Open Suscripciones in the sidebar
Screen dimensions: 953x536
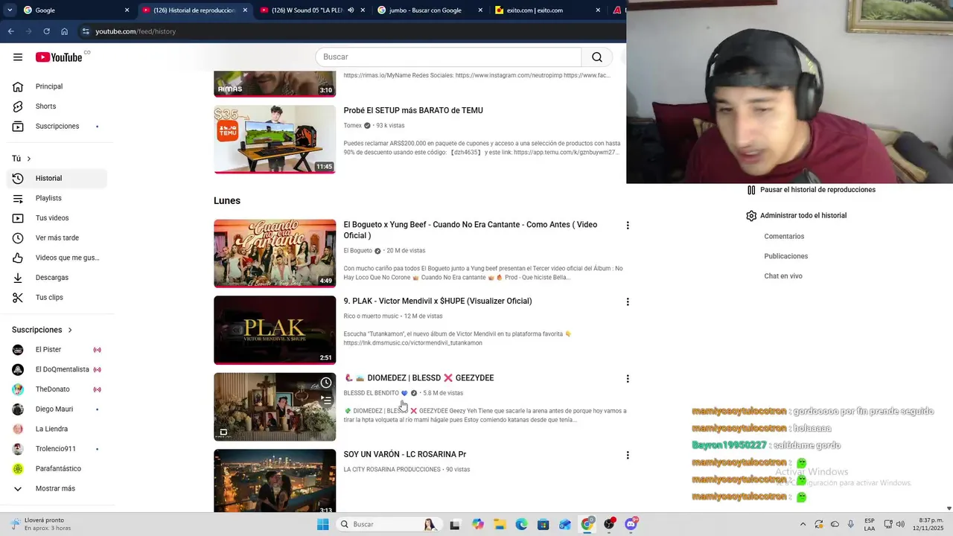(x=57, y=127)
